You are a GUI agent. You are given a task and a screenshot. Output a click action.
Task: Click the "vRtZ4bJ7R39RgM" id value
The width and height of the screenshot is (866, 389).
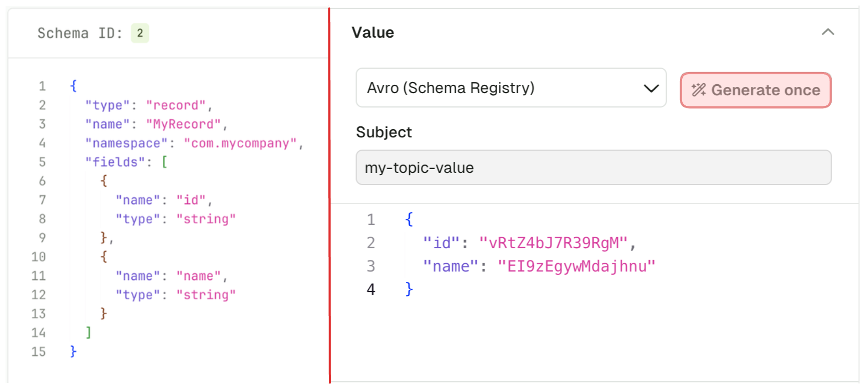point(554,243)
